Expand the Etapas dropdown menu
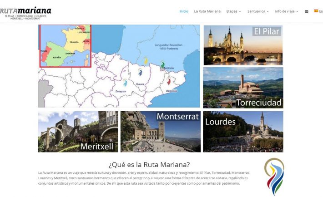This screenshot has width=323, height=197. (x=233, y=11)
